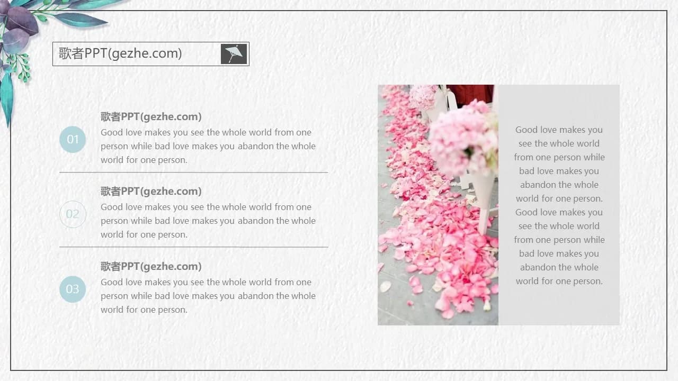Select the paragraph text next to 02
Viewport: 678px width, 381px height.
click(x=208, y=221)
